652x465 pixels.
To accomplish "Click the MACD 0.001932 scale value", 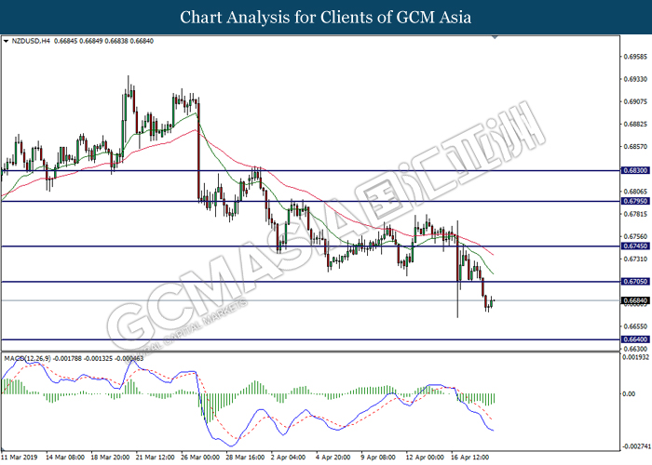I will pos(635,357).
